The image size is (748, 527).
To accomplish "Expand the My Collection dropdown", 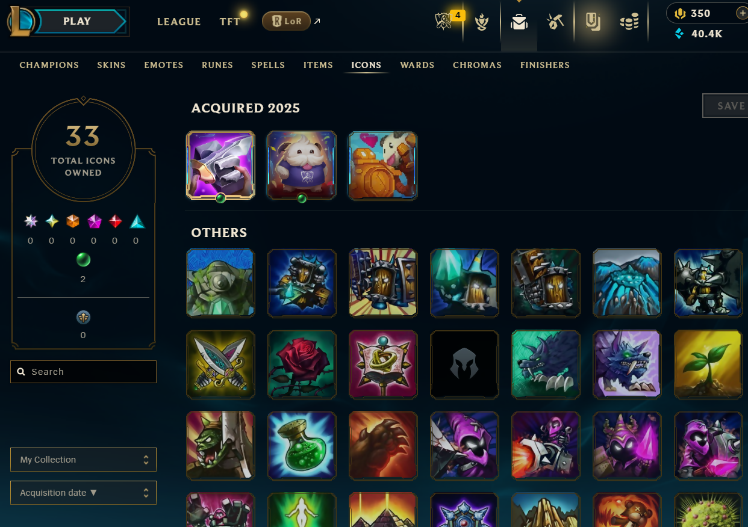I will click(83, 460).
